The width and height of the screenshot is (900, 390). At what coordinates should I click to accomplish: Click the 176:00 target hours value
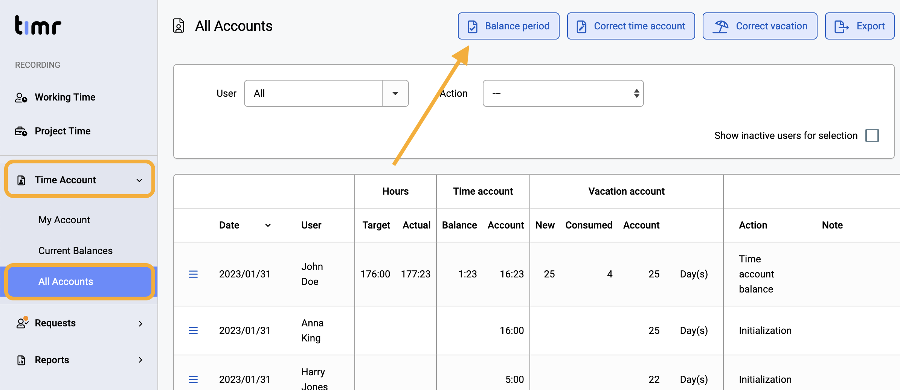pyautogui.click(x=375, y=274)
